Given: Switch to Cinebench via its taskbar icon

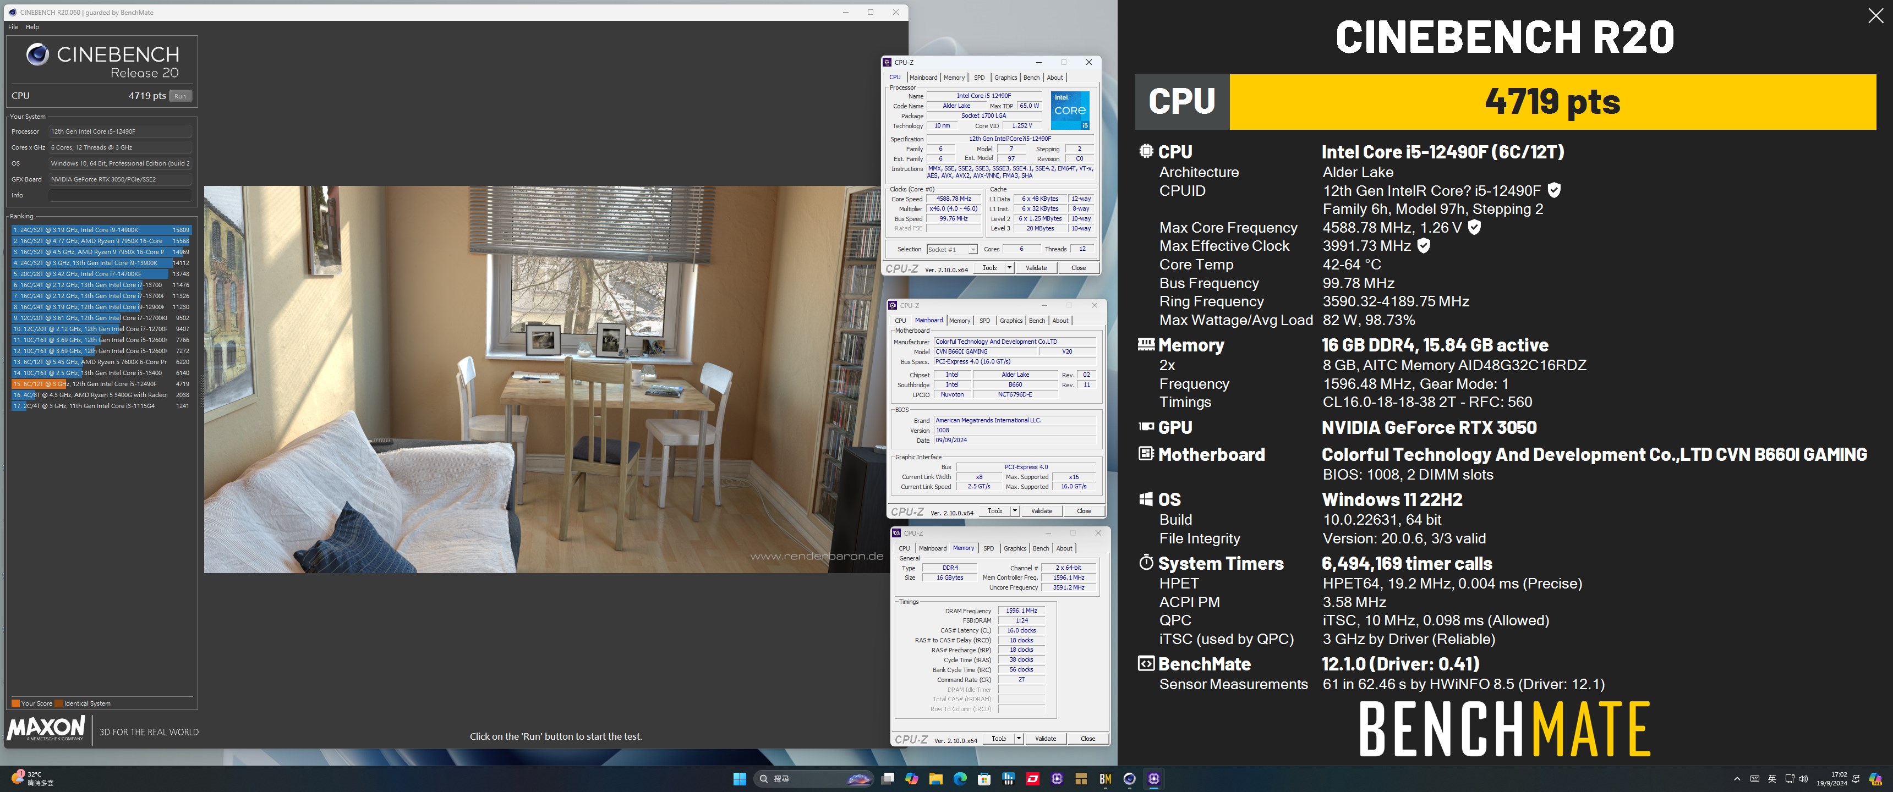Looking at the screenshot, I should click(1130, 779).
